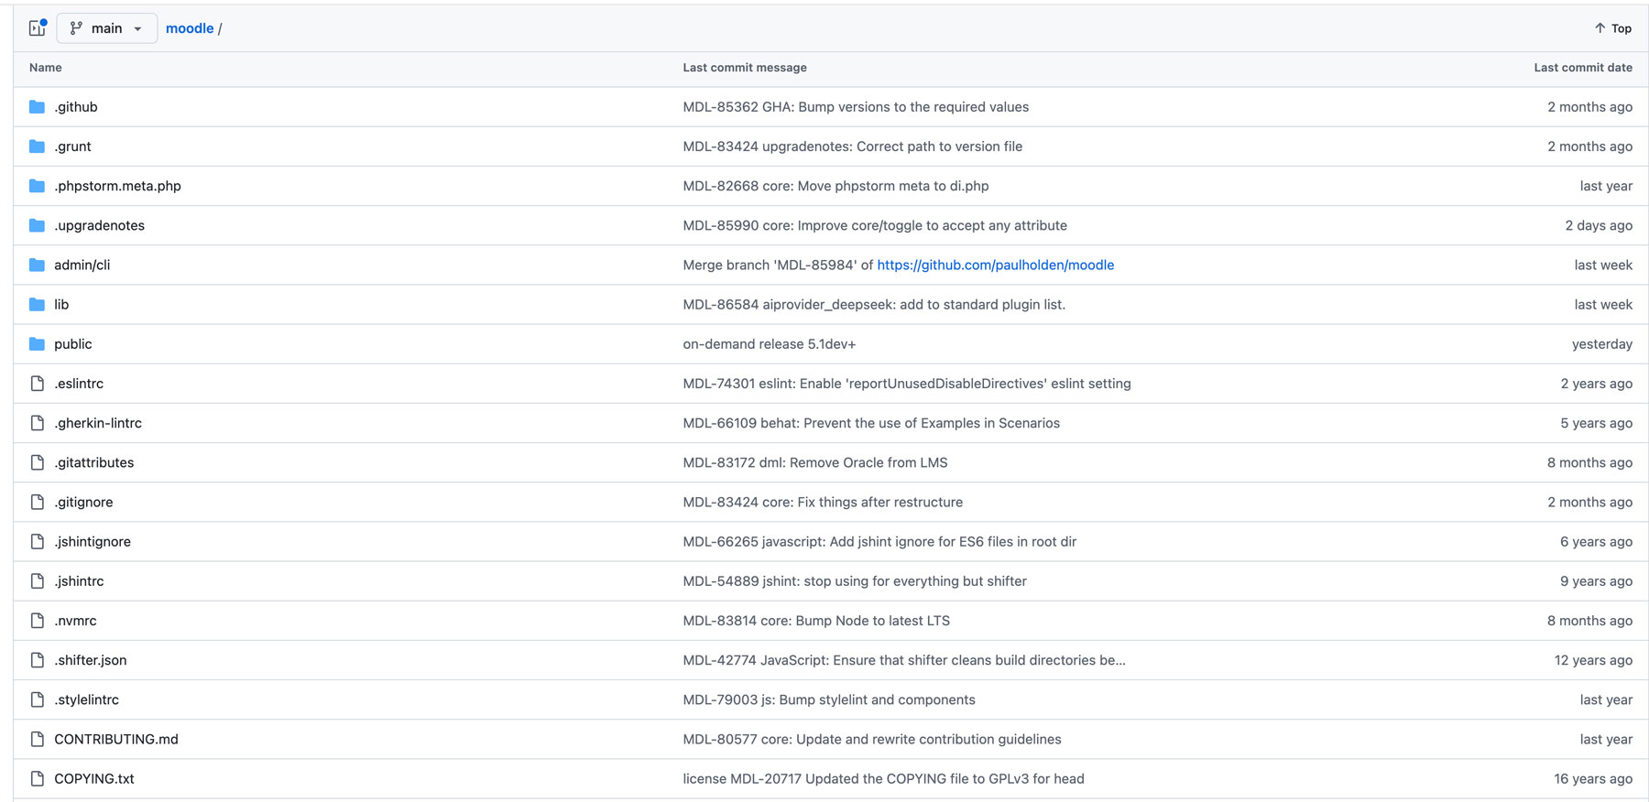Open the .github folder
The height and width of the screenshot is (802, 1649).
[75, 107]
